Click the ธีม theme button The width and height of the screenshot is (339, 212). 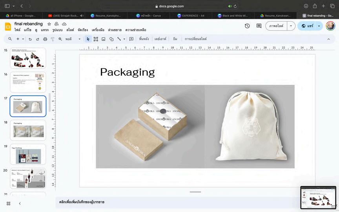tap(175, 39)
